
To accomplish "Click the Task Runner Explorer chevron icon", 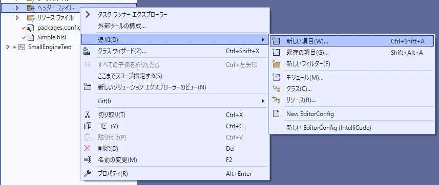I will [88, 14].
